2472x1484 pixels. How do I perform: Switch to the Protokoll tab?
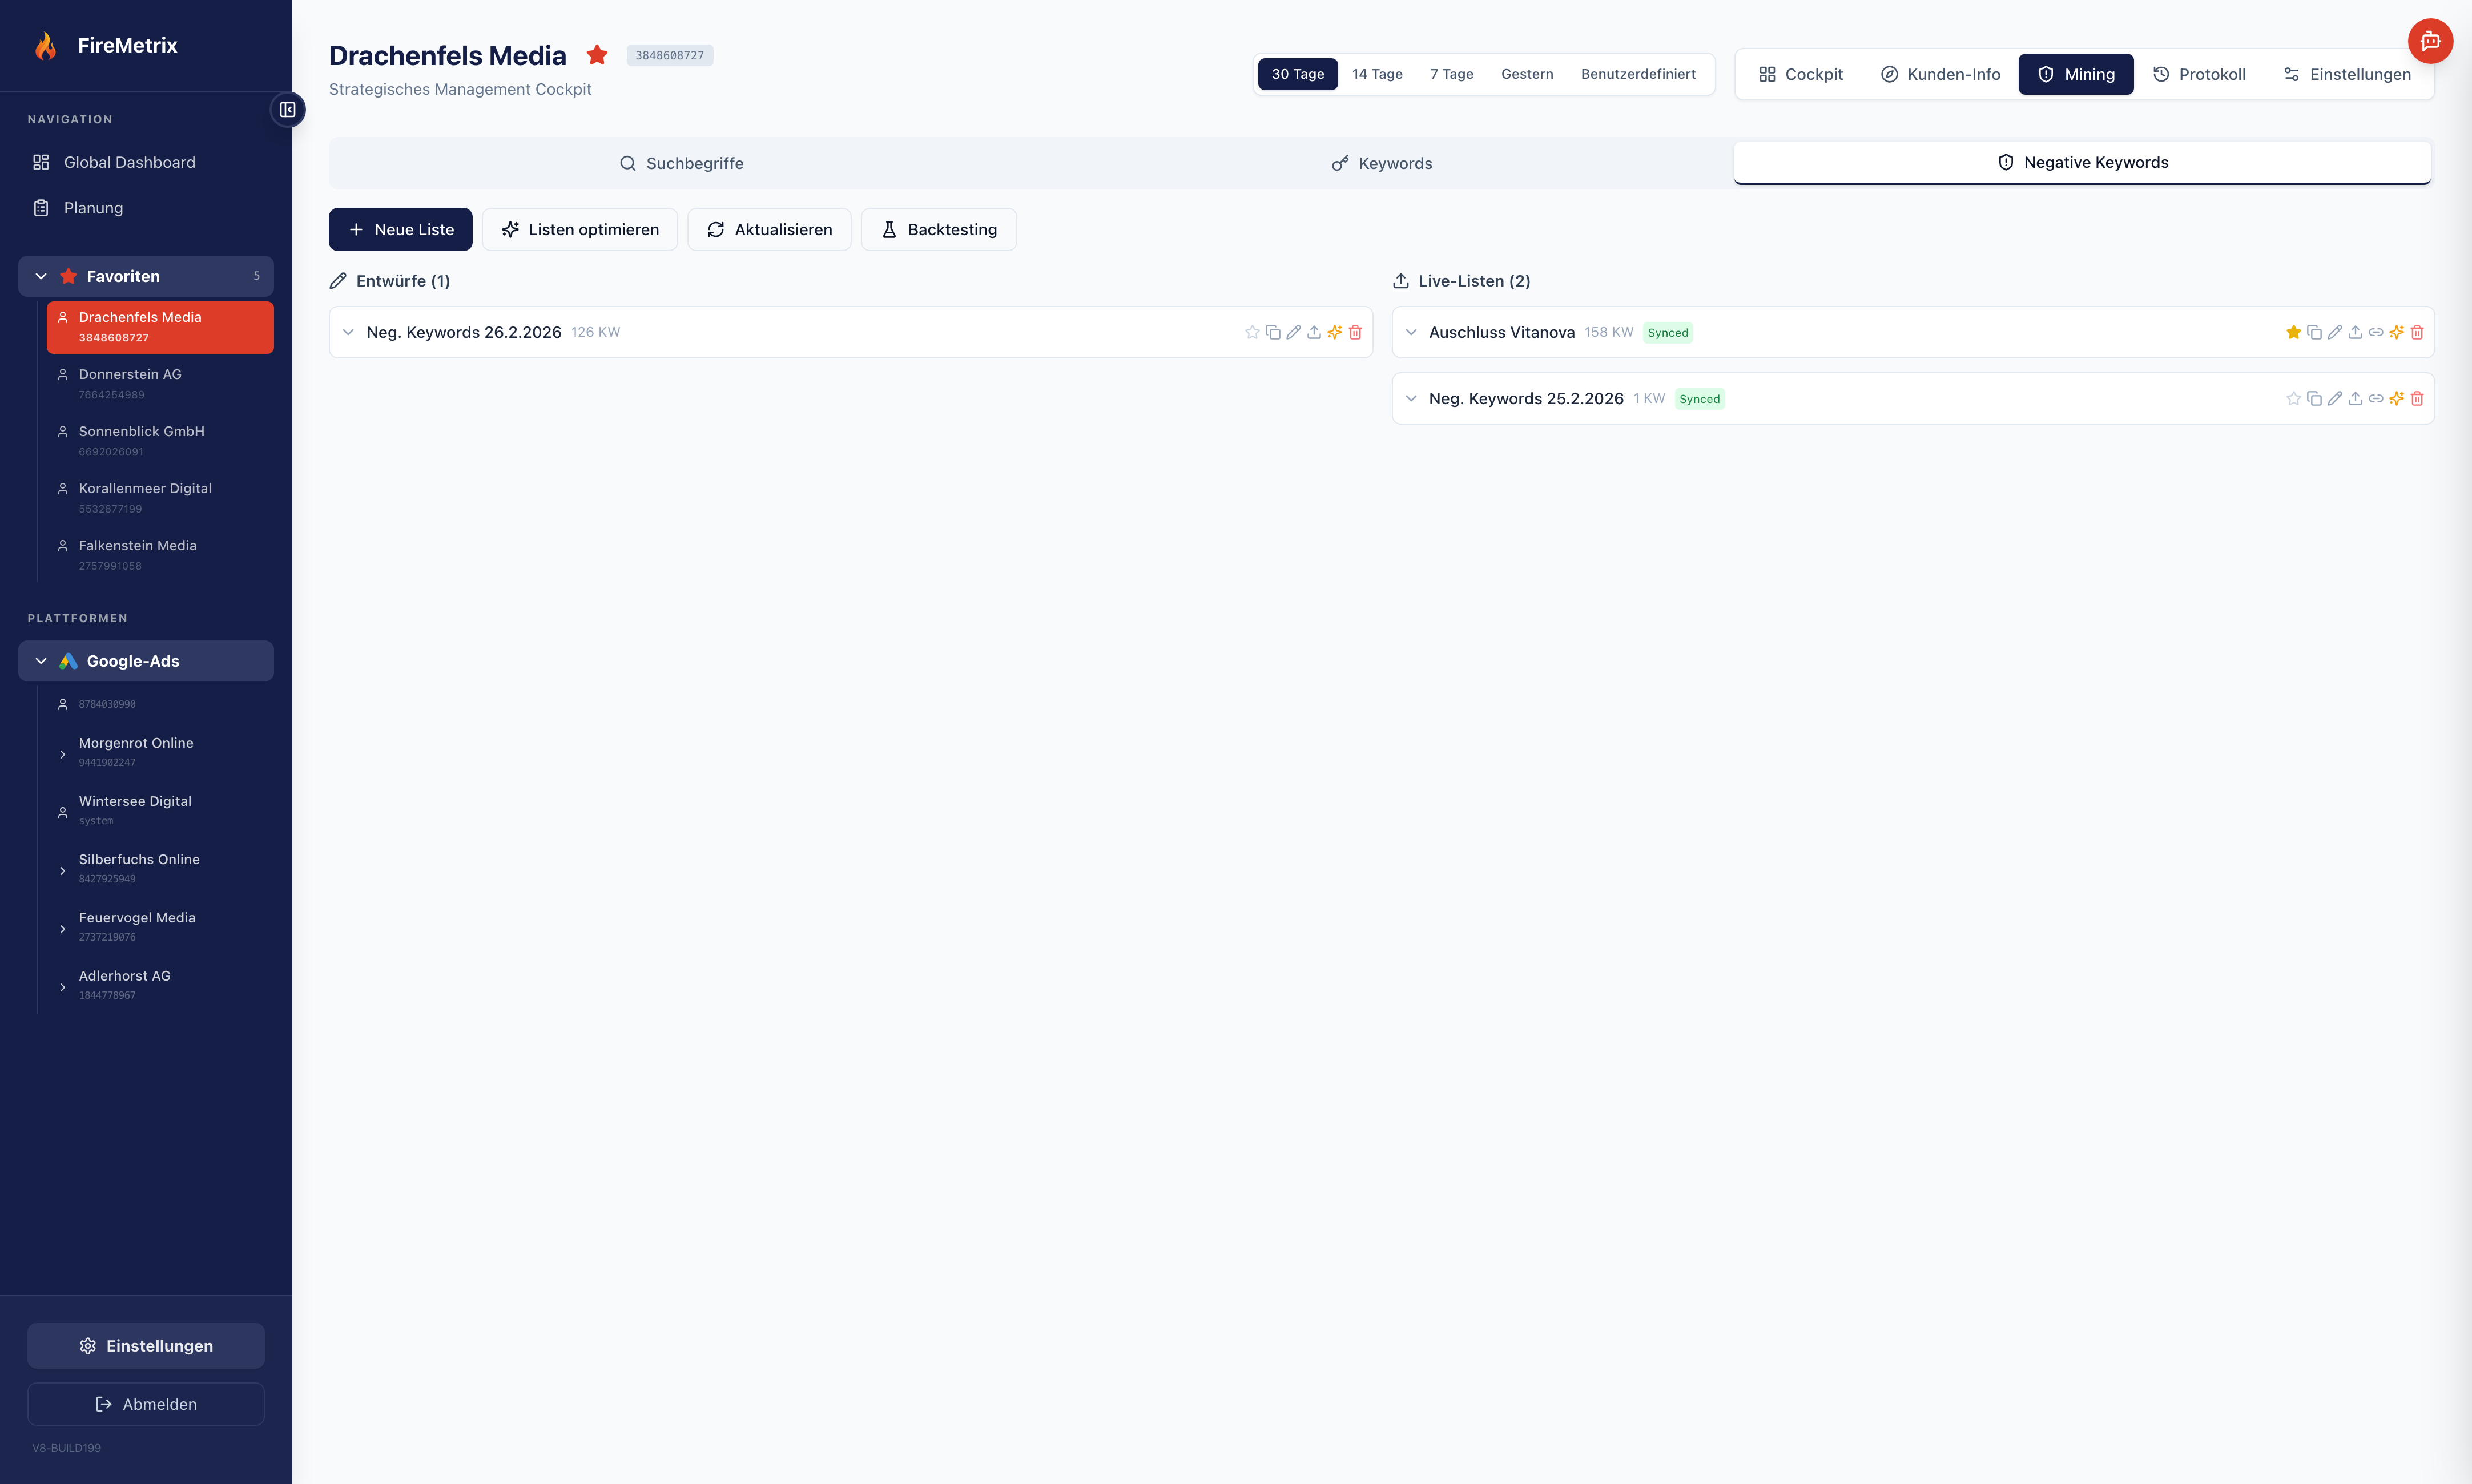2199,73
